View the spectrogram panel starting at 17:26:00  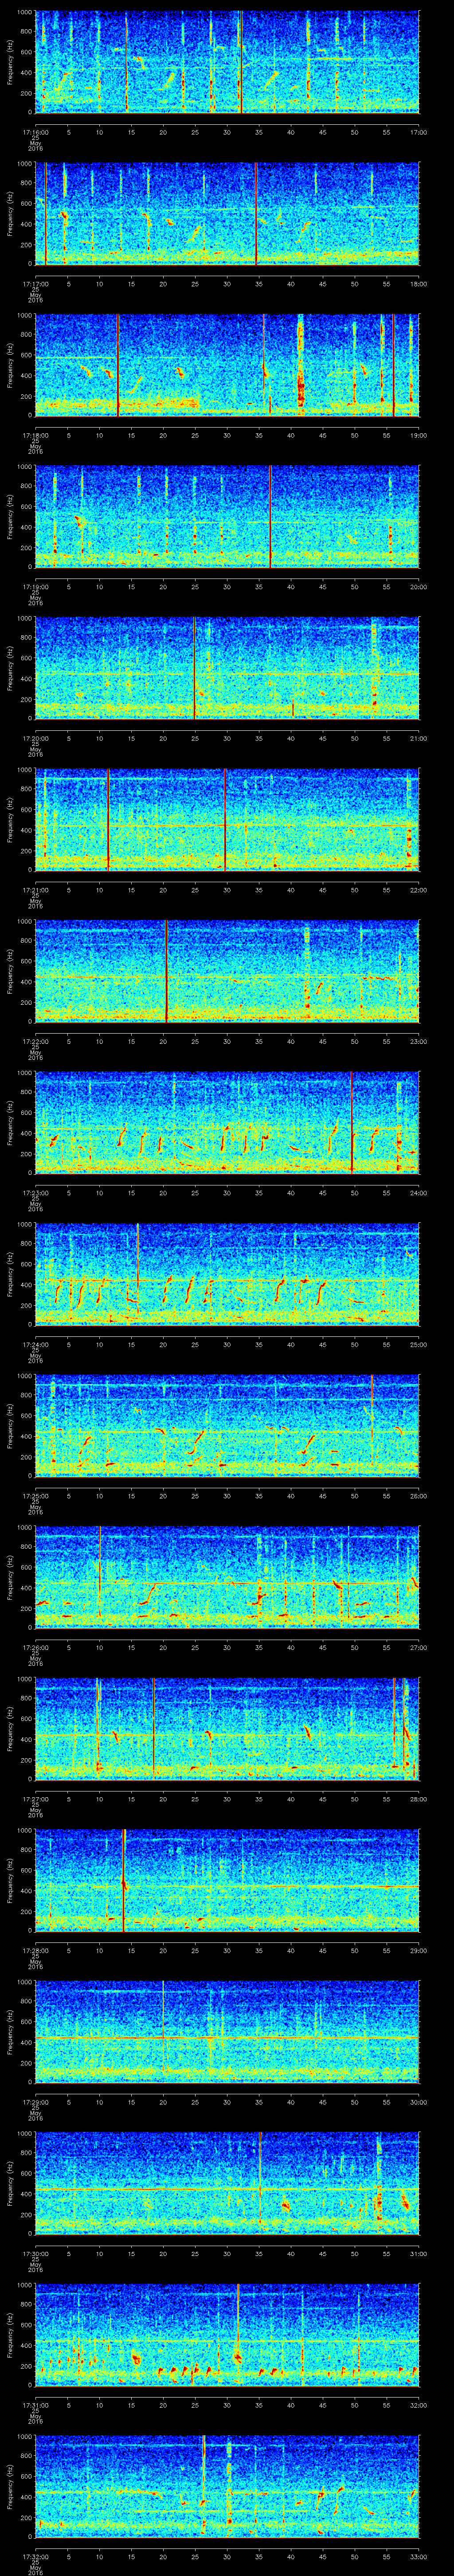coord(227,1578)
